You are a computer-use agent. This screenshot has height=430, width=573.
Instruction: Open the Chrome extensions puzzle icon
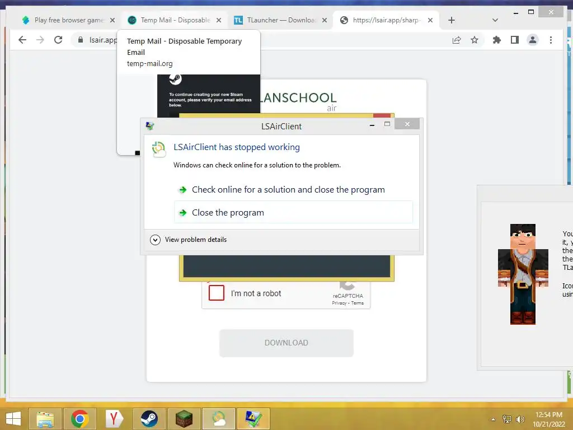[497, 40]
